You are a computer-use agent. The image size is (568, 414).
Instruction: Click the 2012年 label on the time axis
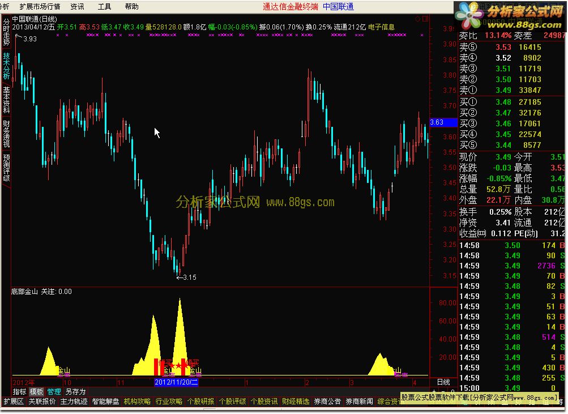tap(24, 382)
